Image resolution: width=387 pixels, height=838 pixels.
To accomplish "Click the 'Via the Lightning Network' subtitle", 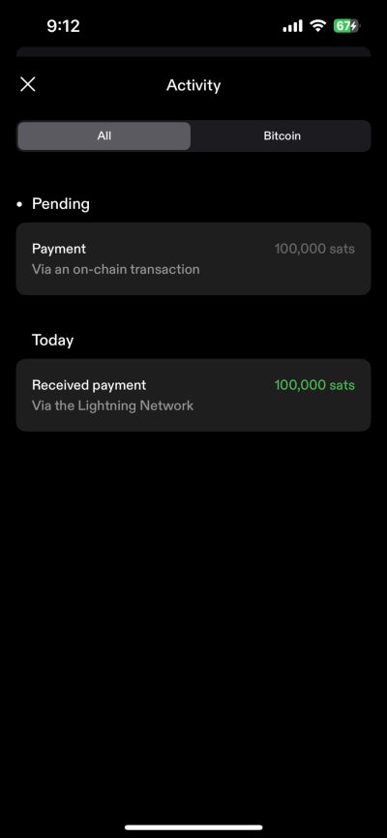I will point(112,405).
